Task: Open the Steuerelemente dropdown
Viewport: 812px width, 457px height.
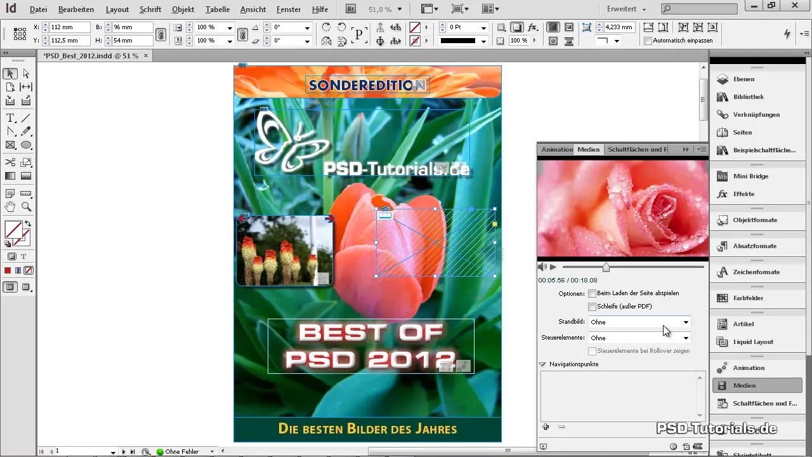Action: coord(639,338)
